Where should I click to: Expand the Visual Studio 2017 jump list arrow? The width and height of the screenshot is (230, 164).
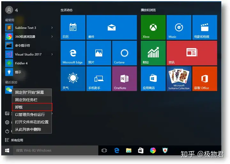click(x=52, y=54)
